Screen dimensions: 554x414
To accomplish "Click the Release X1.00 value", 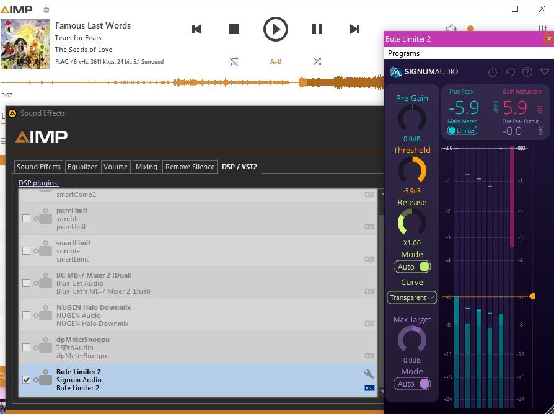I will coord(412,243).
